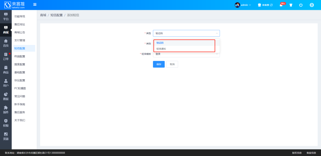321x156 pixels.
Task: Click 添加短信 breadcrumb text
Action: tap(73, 15)
